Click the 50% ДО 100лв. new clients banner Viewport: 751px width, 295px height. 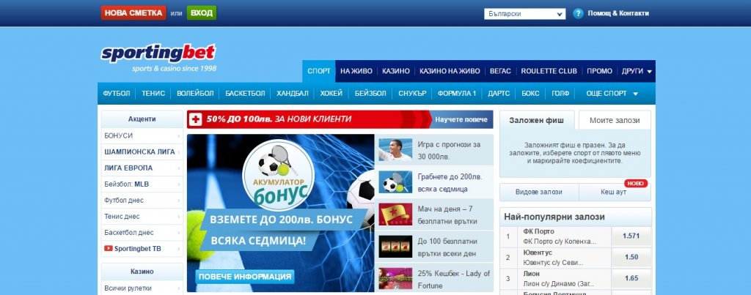coord(340,119)
